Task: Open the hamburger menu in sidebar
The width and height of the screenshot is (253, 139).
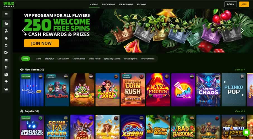Action: [x=6, y=14]
